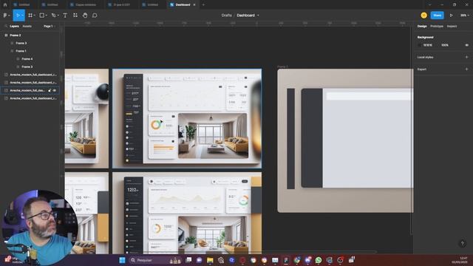The width and height of the screenshot is (473, 266).
Task: Click the beige wireframe frame on canvas
Action: pyautogui.click(x=345, y=140)
